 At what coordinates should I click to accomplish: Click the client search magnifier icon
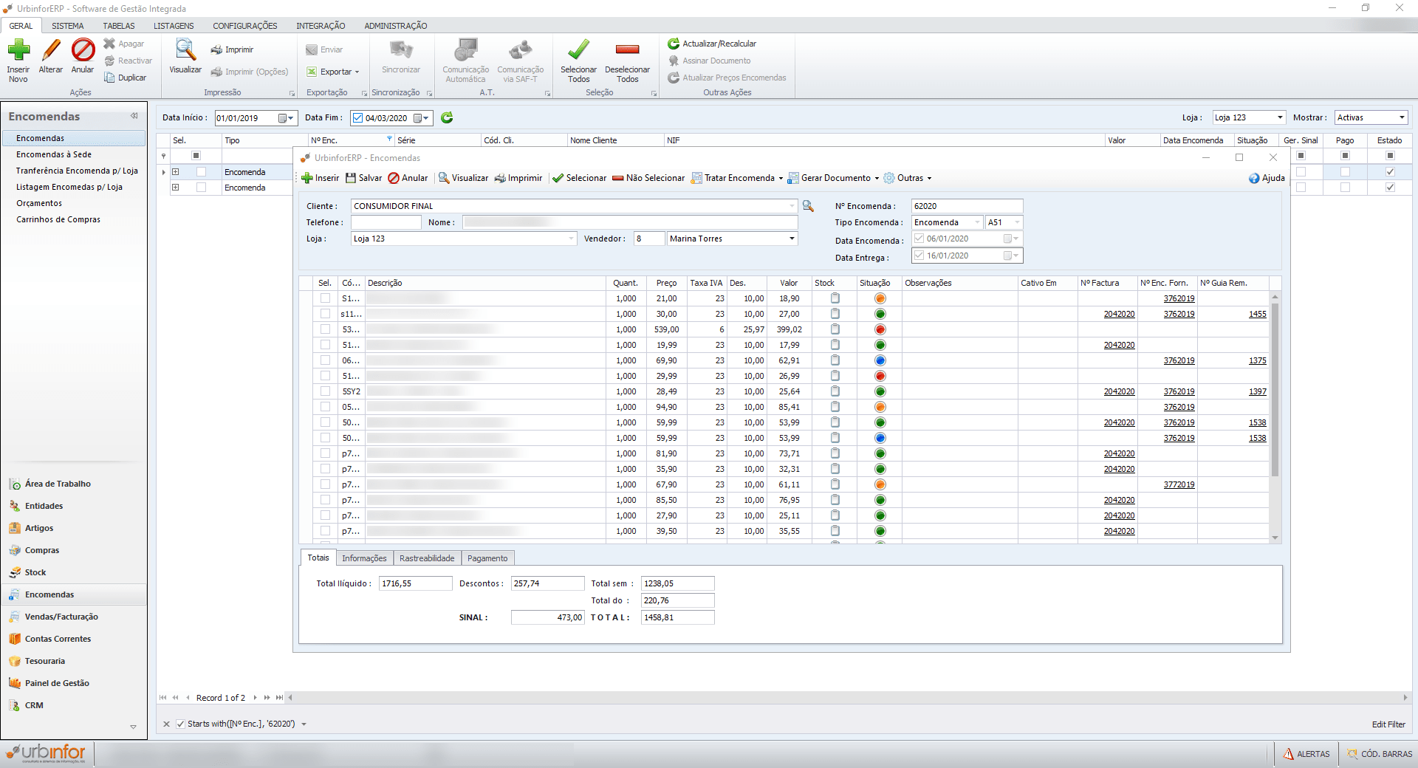pos(808,206)
